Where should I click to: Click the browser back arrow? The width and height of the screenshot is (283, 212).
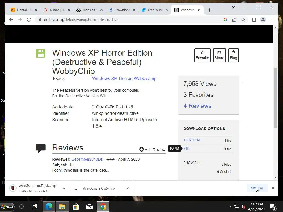11,20
